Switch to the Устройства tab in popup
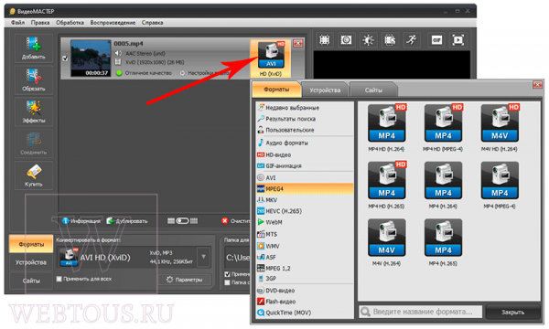The height and width of the screenshot is (329, 549). coord(325,90)
